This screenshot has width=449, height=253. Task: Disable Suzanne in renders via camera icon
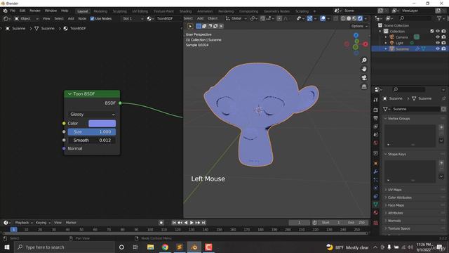(443, 48)
